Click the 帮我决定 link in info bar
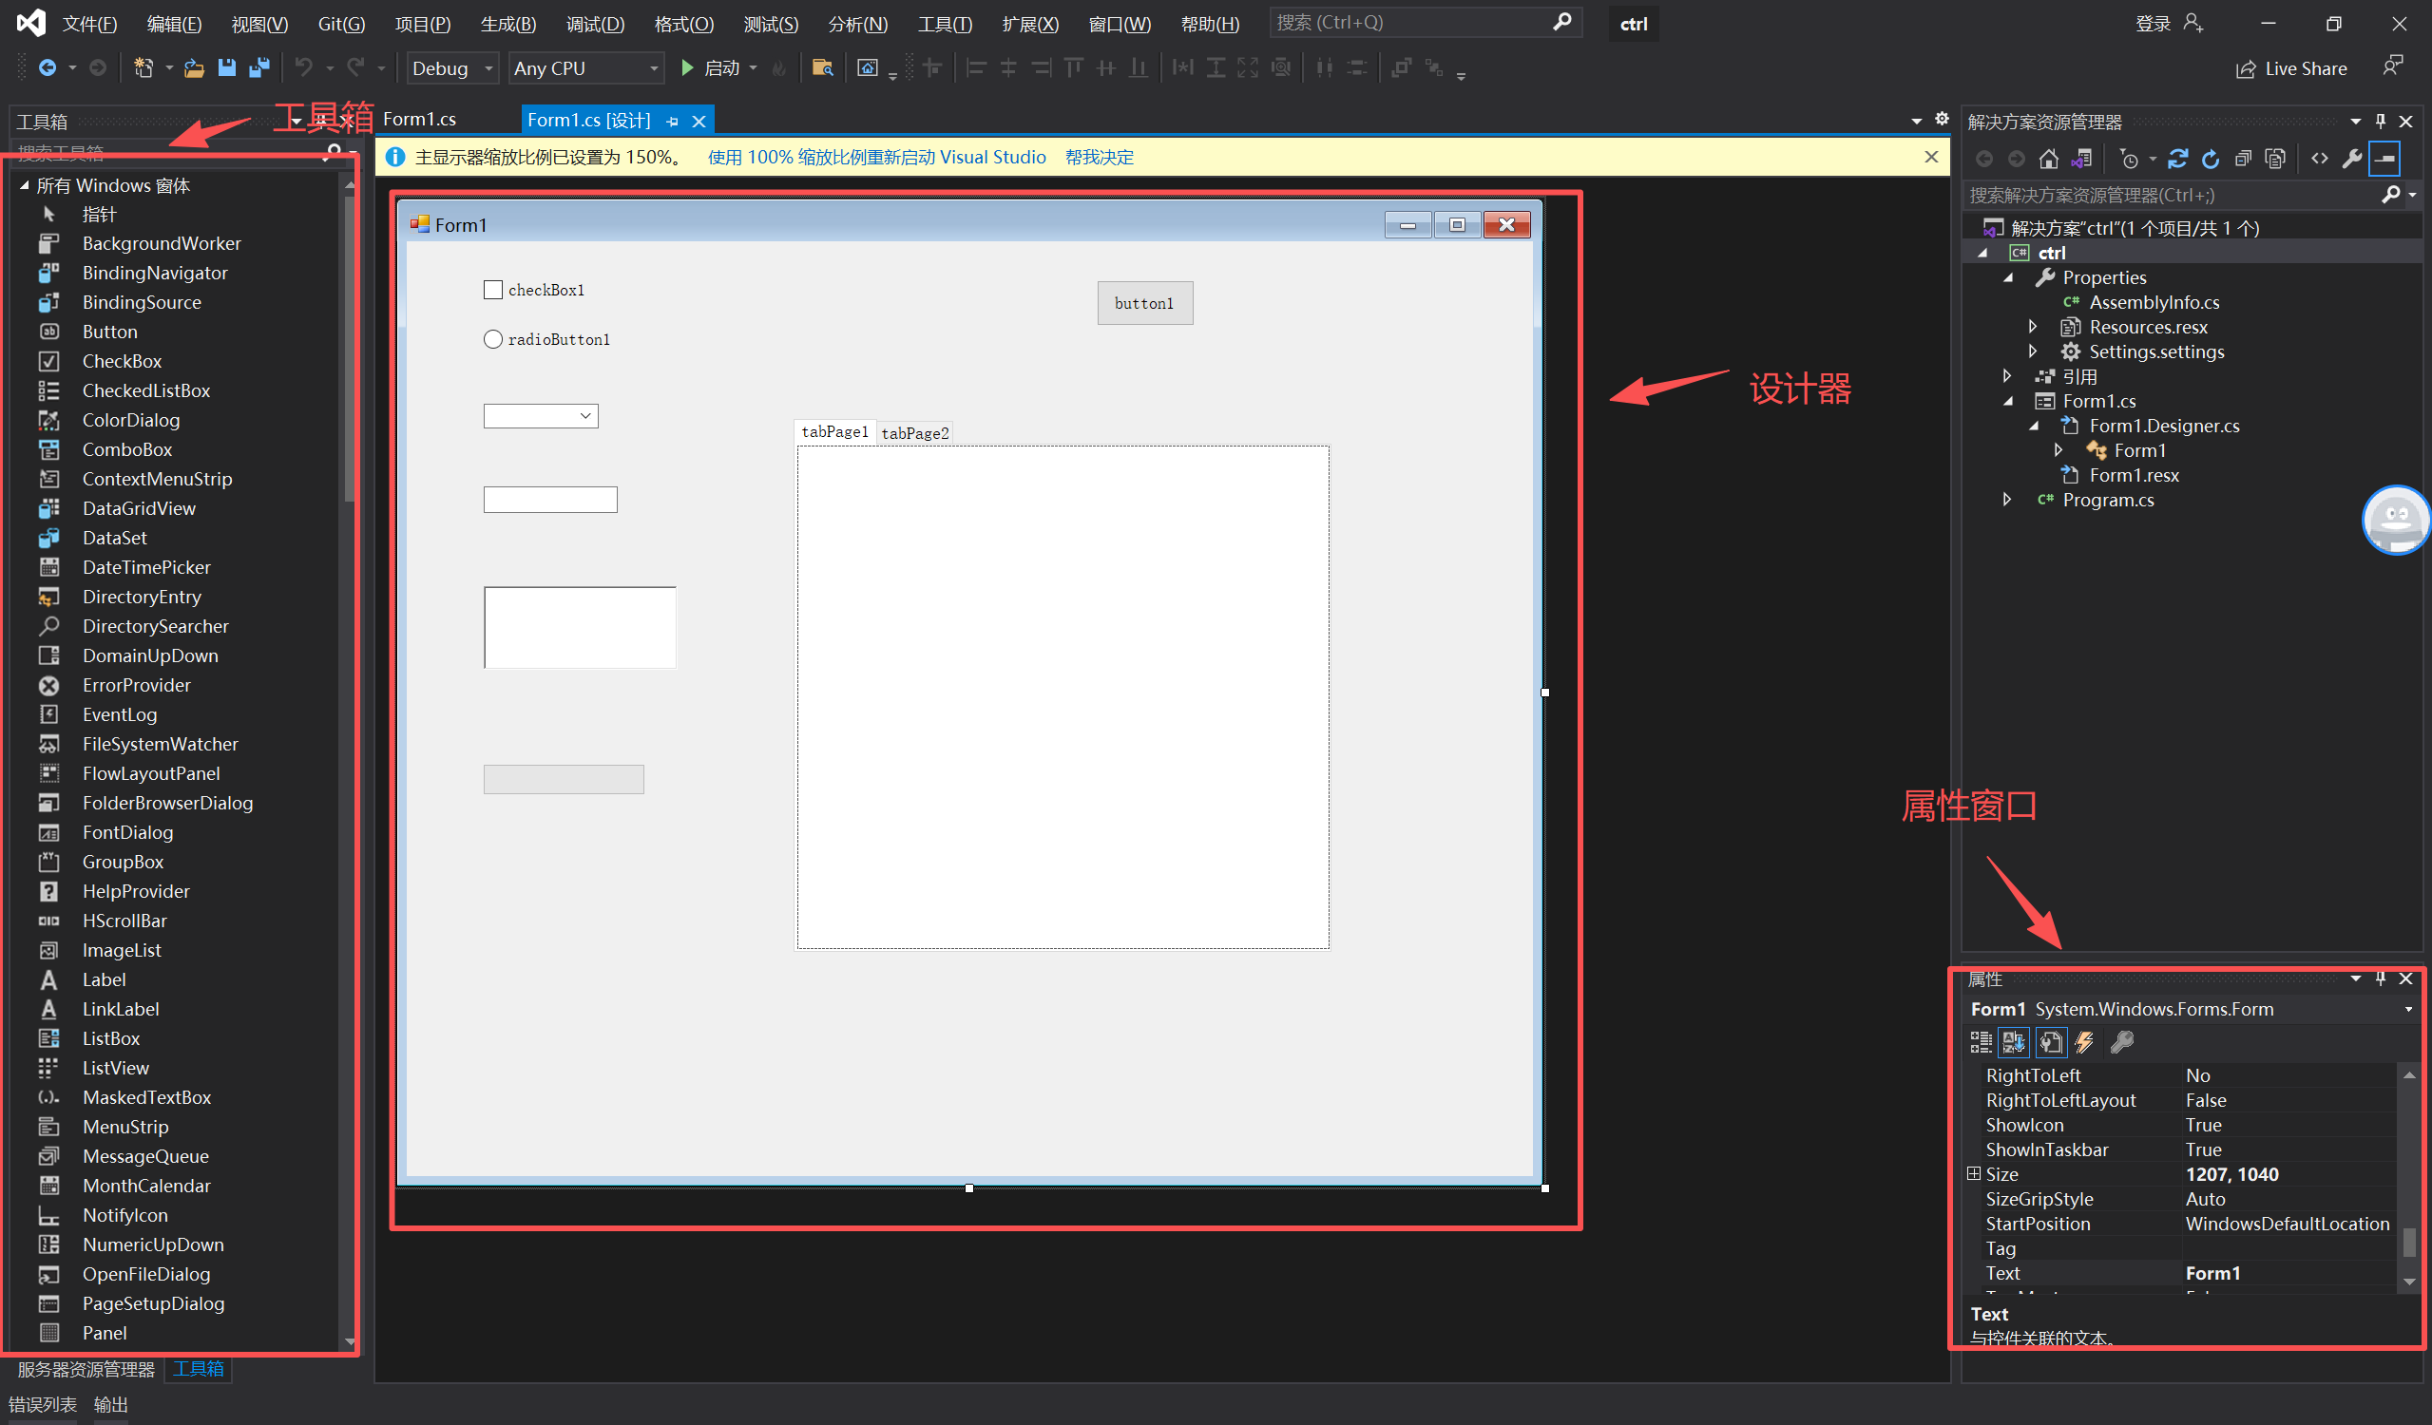 [x=1100, y=158]
